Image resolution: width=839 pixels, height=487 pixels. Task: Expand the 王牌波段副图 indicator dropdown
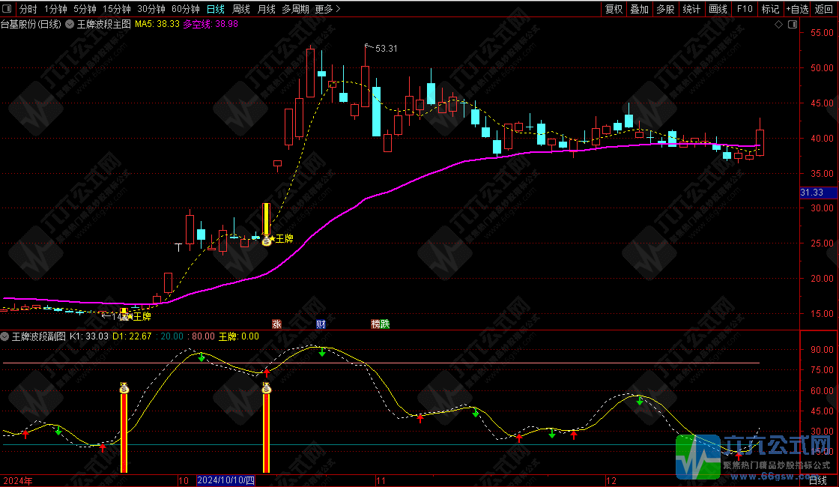tap(6, 336)
